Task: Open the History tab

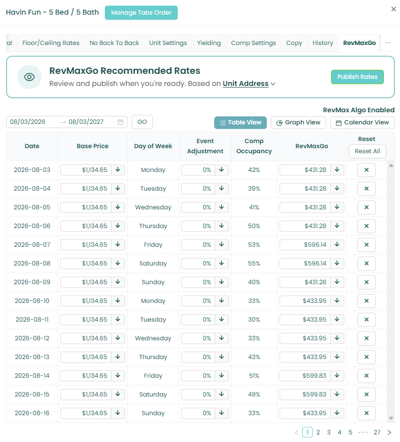Action: 323,43
